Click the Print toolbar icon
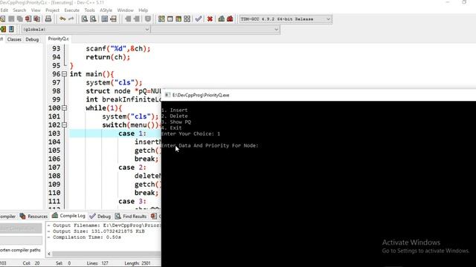476x267 pixels. pos(48,19)
